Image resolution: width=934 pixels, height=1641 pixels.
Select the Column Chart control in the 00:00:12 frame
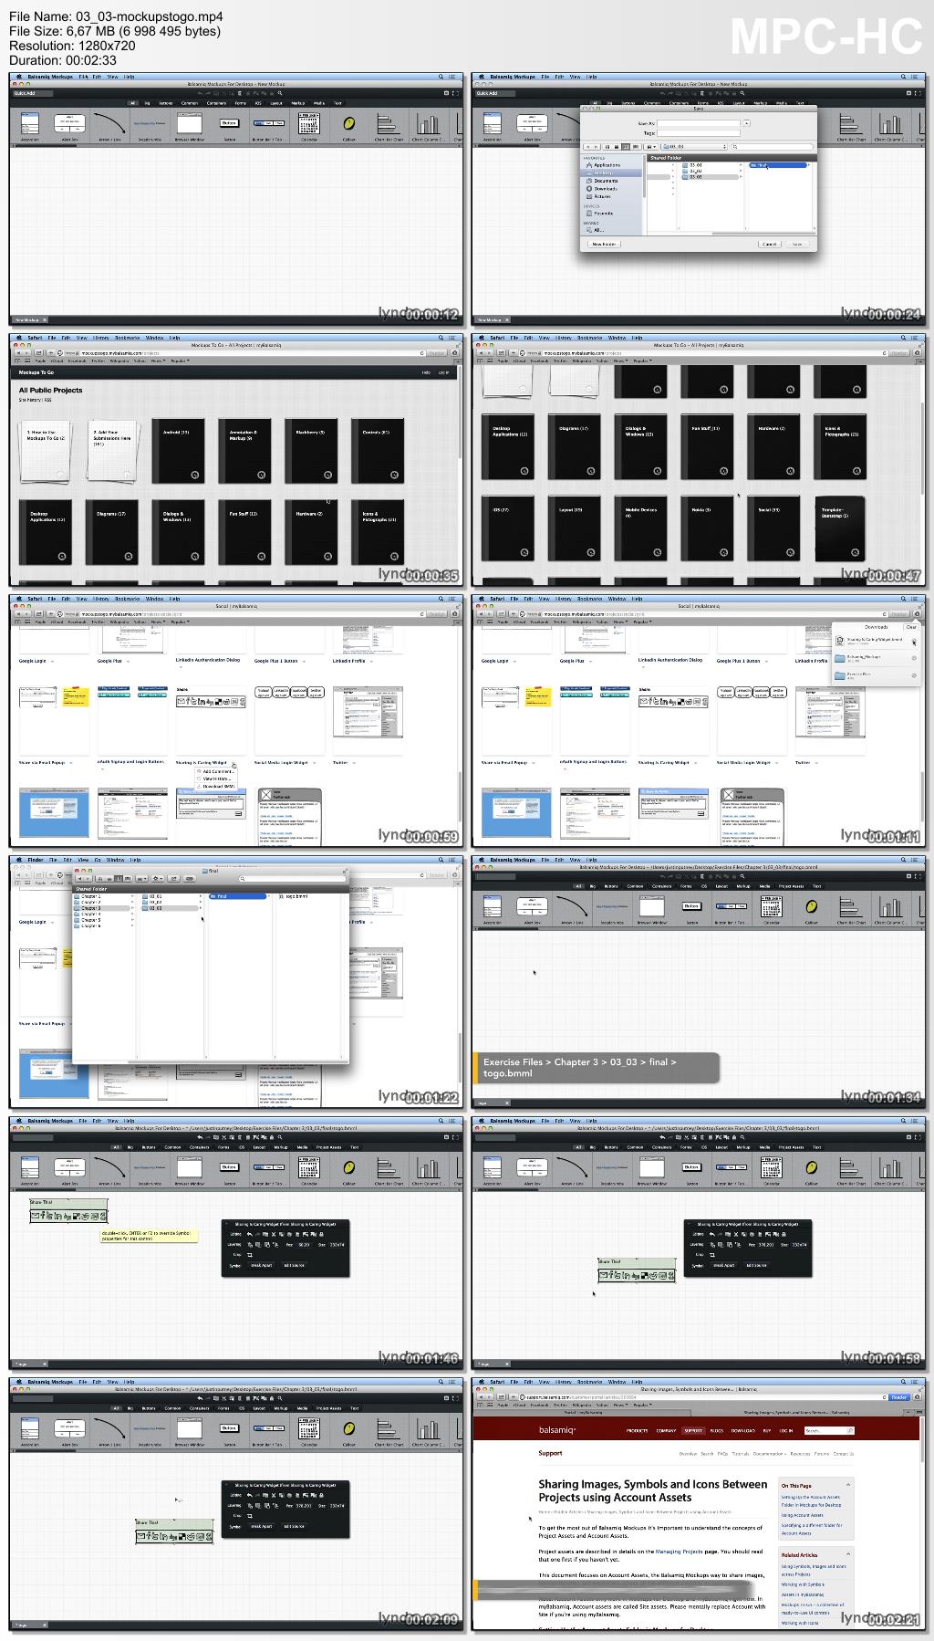(x=428, y=125)
